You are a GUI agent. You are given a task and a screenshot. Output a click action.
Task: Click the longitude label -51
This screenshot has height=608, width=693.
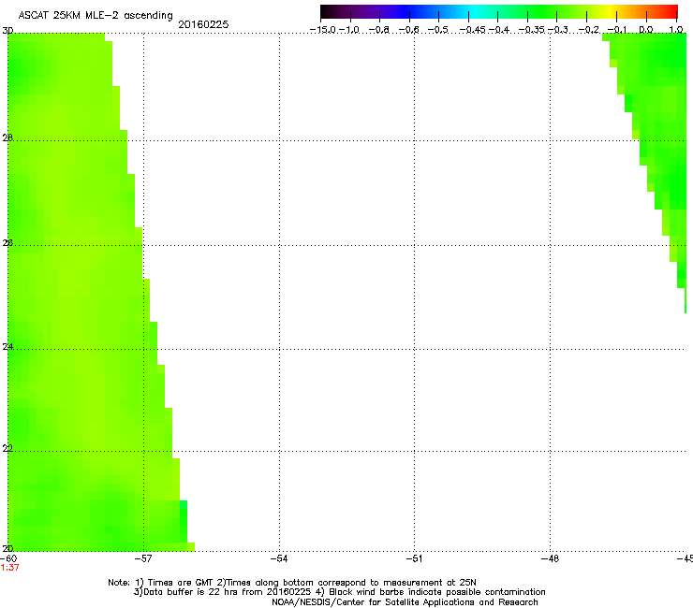414,558
